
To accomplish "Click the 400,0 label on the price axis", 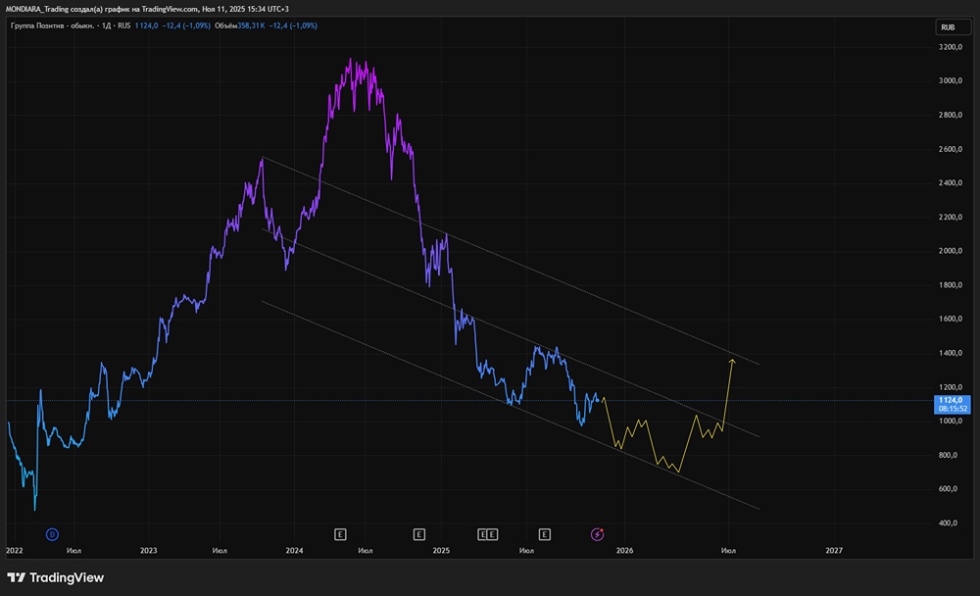I will coord(949,523).
